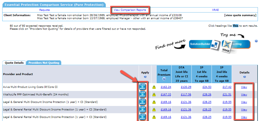Image resolution: width=259 pixels, height=121 pixels.
Task: Sort results by Provider and Product heading
Action: [18, 74]
